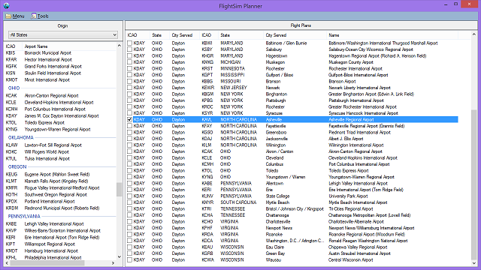This screenshot has height=270, width=481.
Task: Uncheck the KAVL Asheville flight plan box
Action: pyautogui.click(x=129, y=119)
